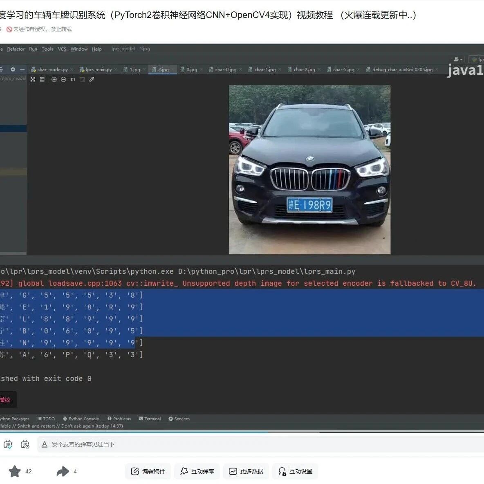The width and height of the screenshot is (484, 484).
Task: Collapse the project tool window
Action: tap(22, 69)
